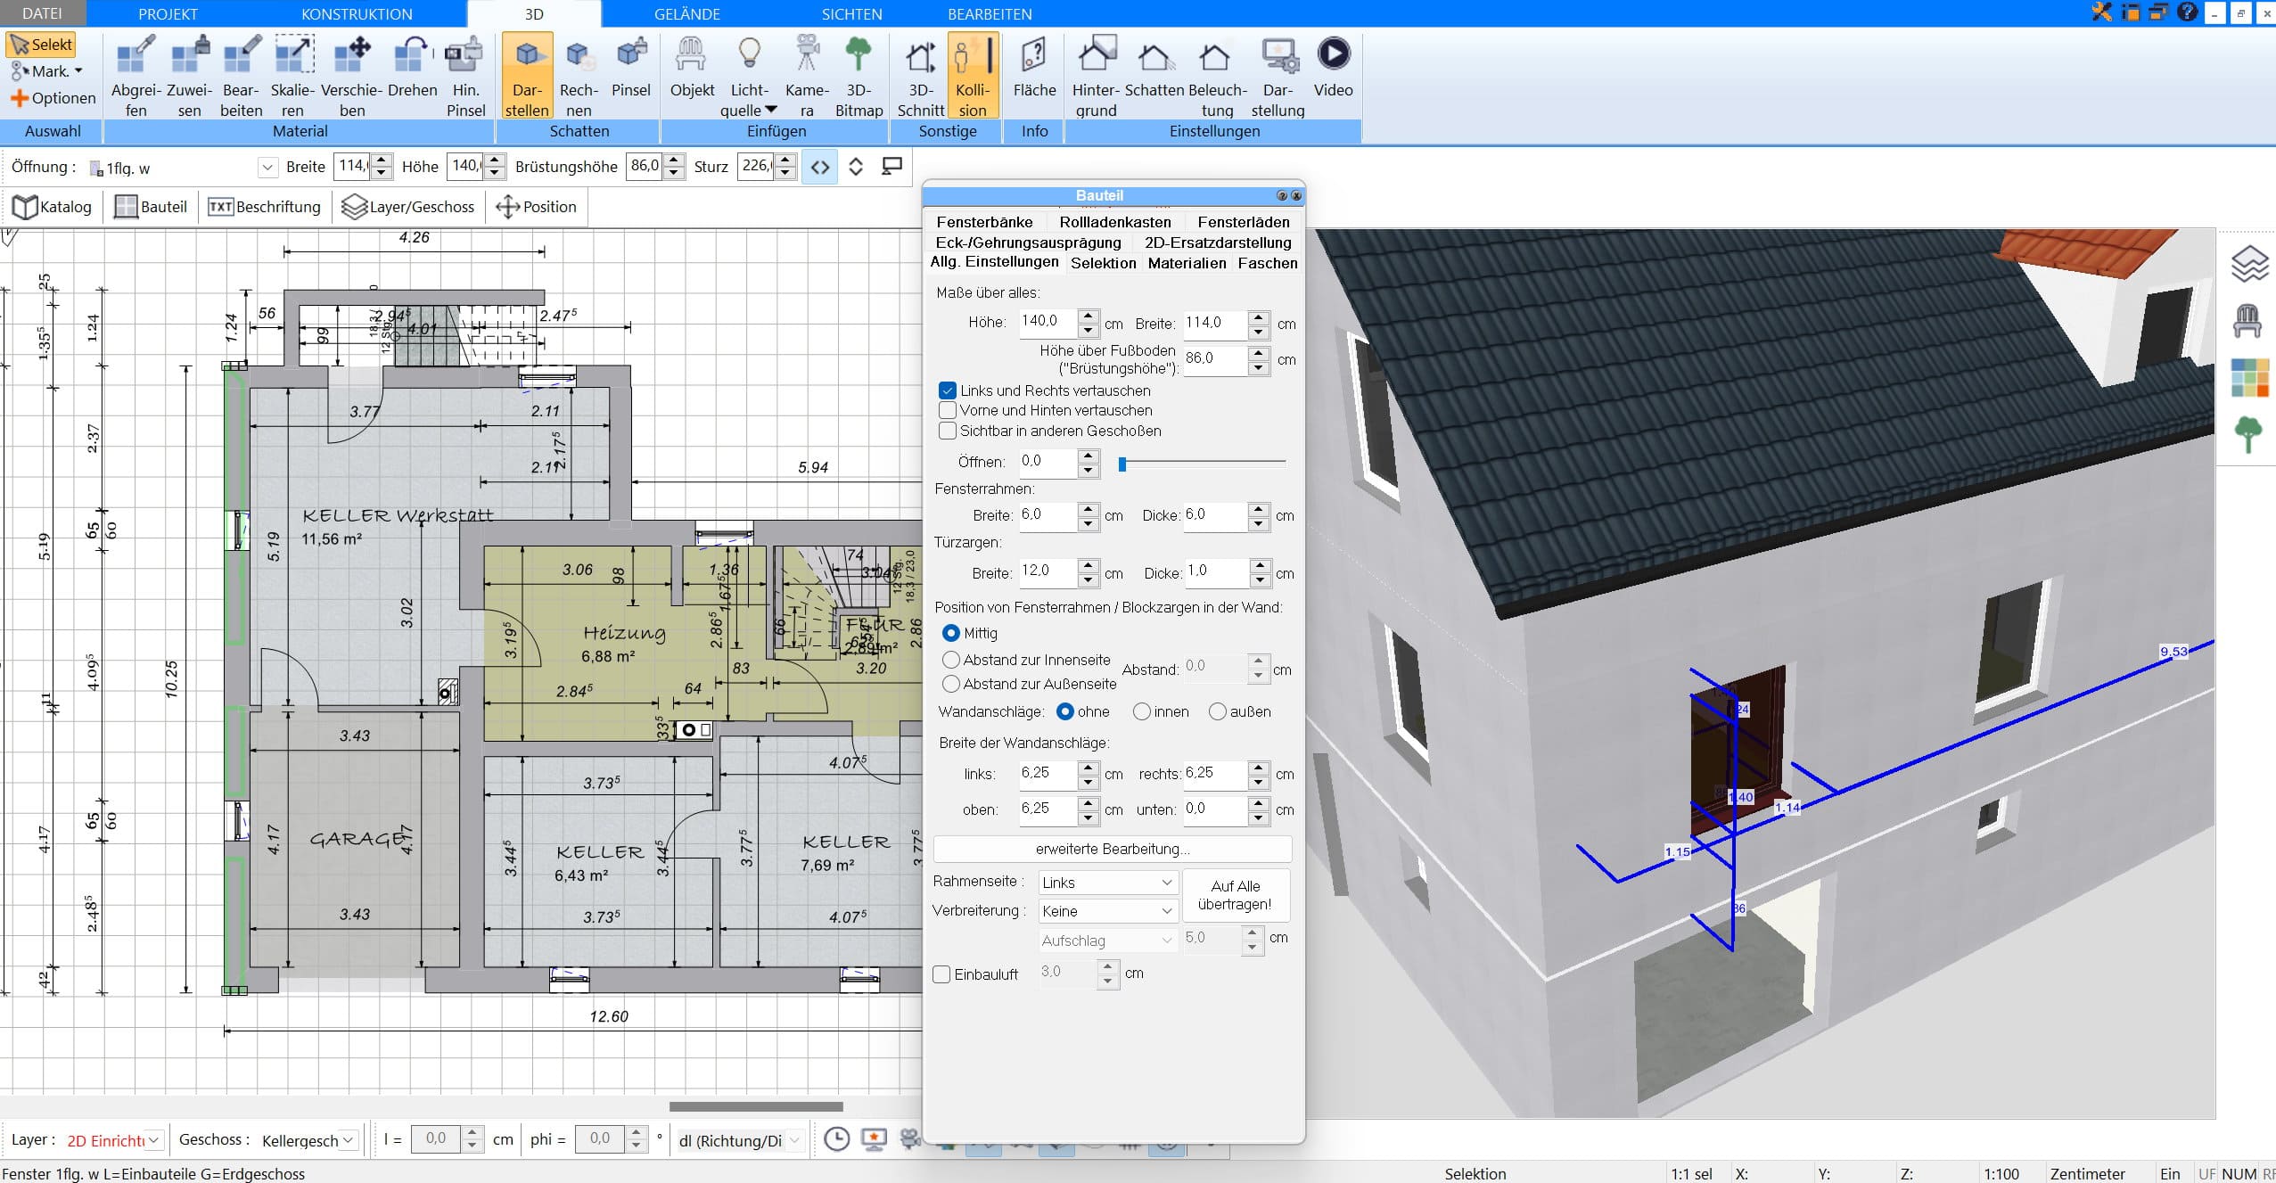Select Abstand zur Außenseite option
Screen dimensions: 2276x1183
[x=951, y=684]
